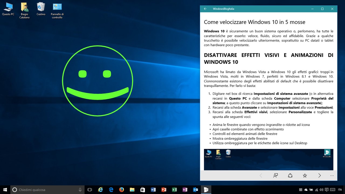Go back using the WindowsBlogItalia title bar arrow
345x194 pixels.
[x=205, y=9]
